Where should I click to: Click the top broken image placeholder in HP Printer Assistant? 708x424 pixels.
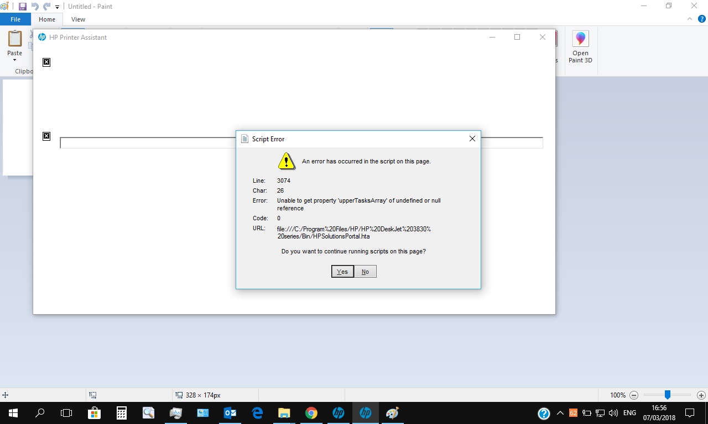[x=46, y=62]
